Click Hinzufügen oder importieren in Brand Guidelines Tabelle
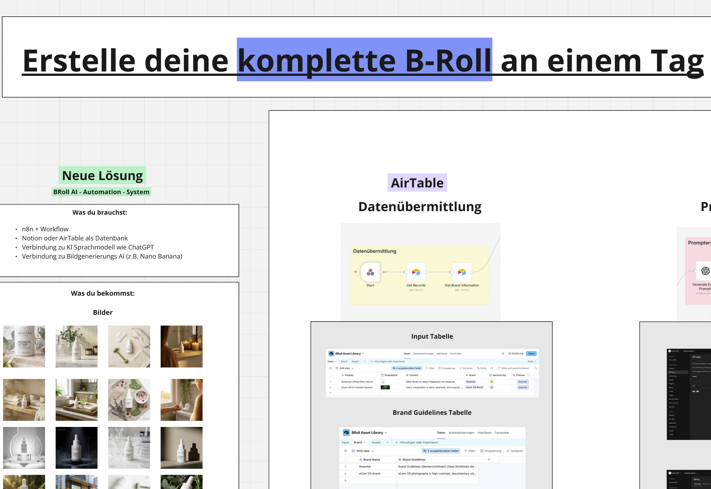The height and width of the screenshot is (489, 711). [416, 442]
